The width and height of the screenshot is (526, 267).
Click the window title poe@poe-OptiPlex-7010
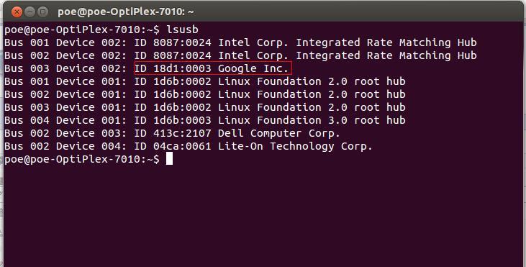pyautogui.click(x=126, y=12)
